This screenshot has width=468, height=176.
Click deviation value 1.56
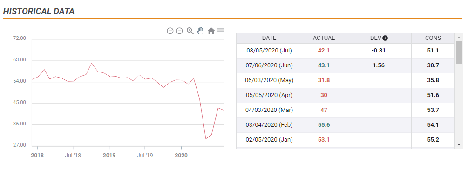(x=379, y=65)
